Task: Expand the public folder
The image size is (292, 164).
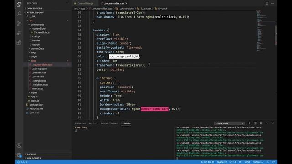Action: tap(32, 16)
